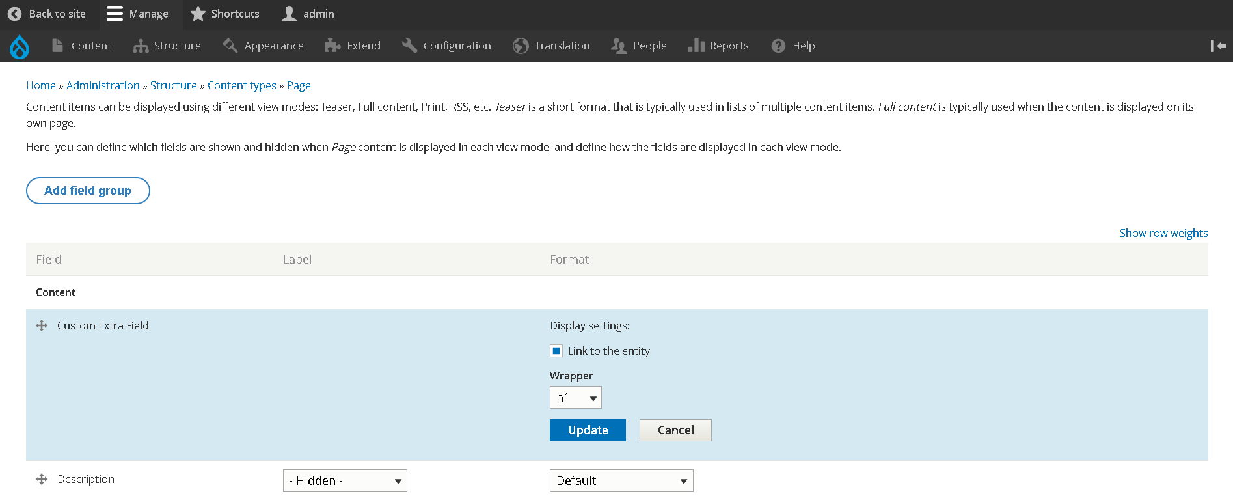1233x496 pixels.
Task: Open the Content menu item
Action: (x=82, y=46)
